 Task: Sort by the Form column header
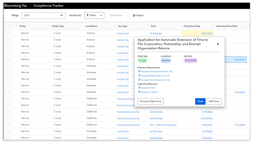(x=153, y=26)
